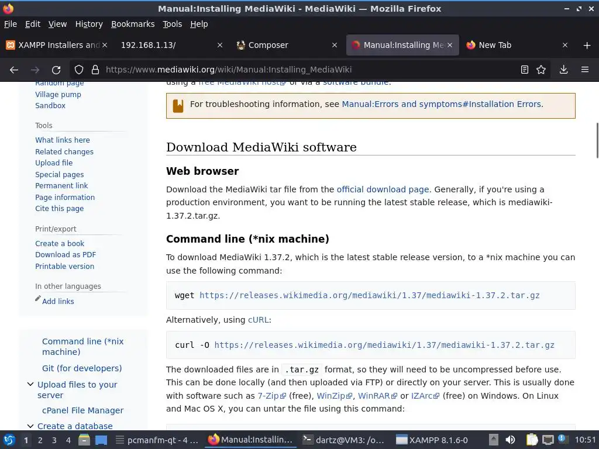The width and height of the screenshot is (599, 449).
Task: Switch to virtual desktop 4
Action: click(x=68, y=440)
